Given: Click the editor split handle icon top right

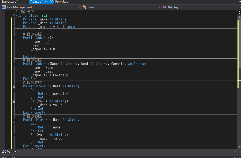Looking at the screenshot, I should click(239, 12).
